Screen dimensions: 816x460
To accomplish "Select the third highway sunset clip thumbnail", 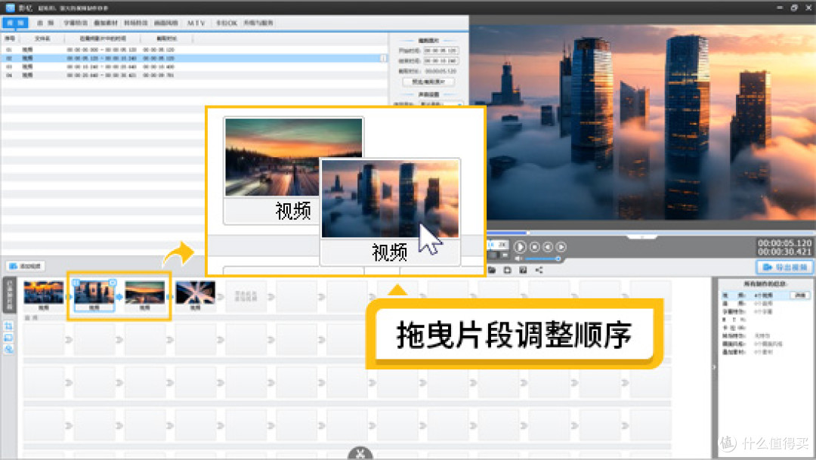I will (x=144, y=293).
